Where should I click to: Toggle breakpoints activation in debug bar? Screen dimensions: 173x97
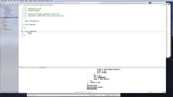click(22, 67)
